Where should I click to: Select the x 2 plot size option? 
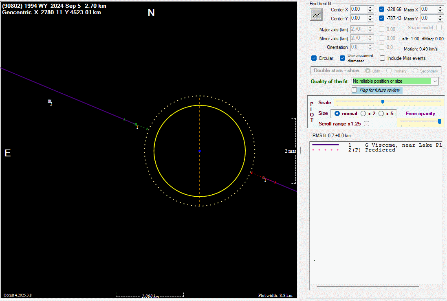363,114
